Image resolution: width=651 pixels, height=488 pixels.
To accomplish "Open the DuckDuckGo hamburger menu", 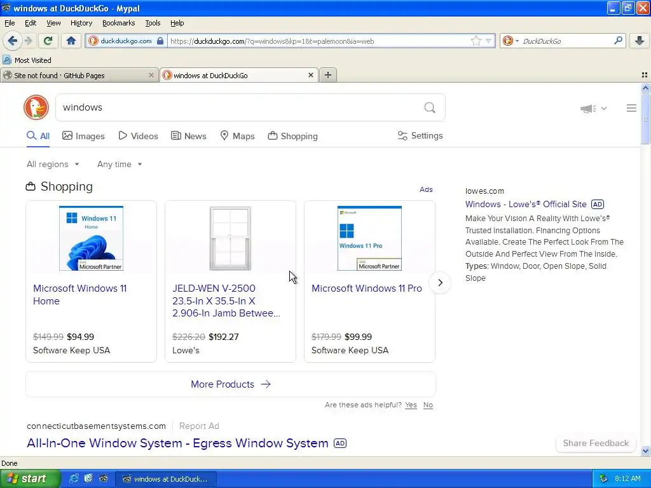I will click(x=631, y=108).
